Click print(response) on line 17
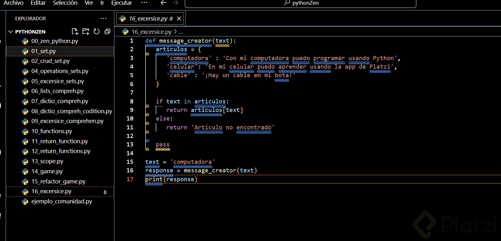The height and width of the screenshot is (241, 501). pyautogui.click(x=171, y=179)
